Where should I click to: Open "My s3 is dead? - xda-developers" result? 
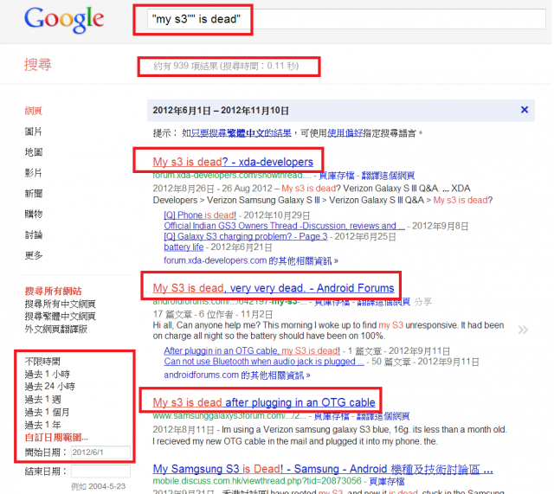click(233, 162)
